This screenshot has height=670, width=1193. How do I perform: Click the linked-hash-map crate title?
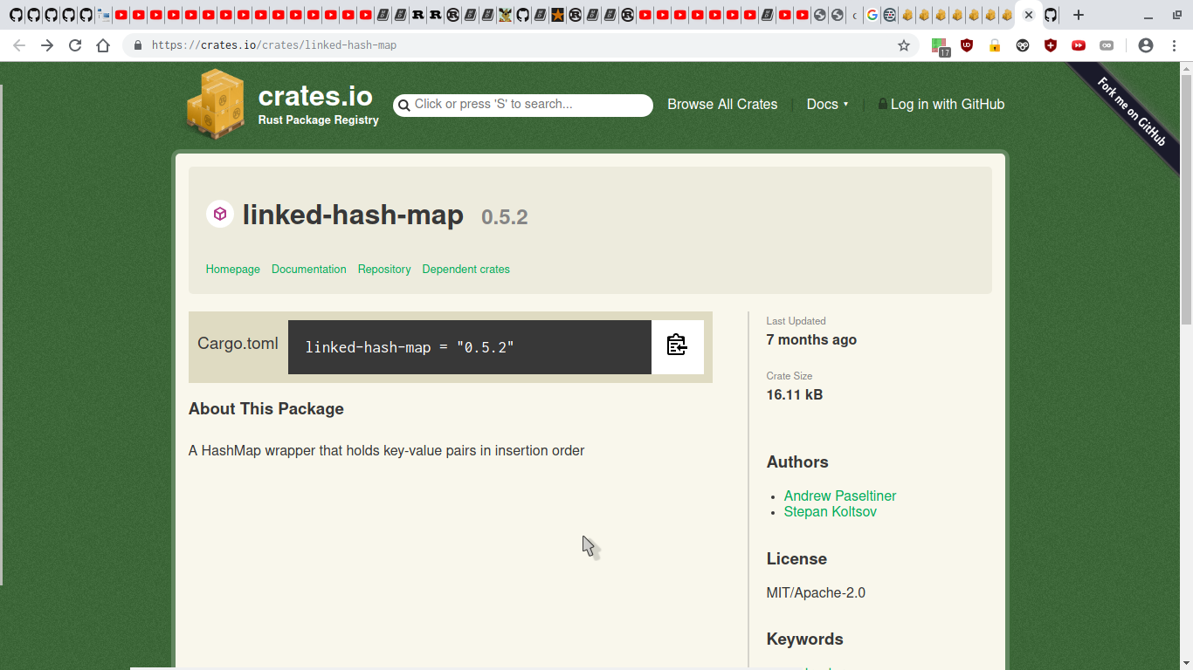353,214
